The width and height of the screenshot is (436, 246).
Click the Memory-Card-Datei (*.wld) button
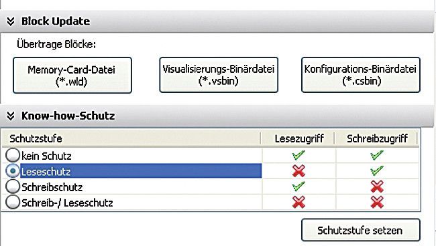[72, 75]
